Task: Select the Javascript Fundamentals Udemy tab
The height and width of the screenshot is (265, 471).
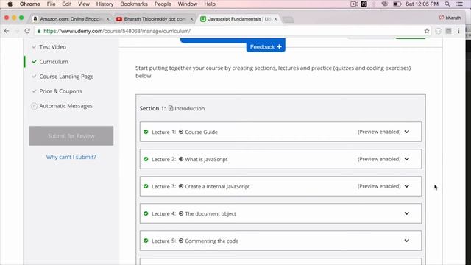Action: coord(238,19)
